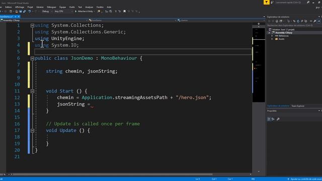Switch to the Team Explorer tab
The width and height of the screenshot is (322, 181).
(298, 106)
